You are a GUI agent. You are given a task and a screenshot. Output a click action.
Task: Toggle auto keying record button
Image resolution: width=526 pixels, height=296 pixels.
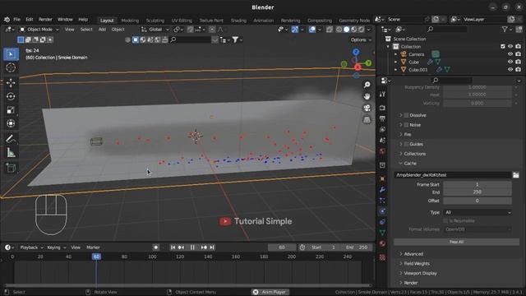point(155,247)
